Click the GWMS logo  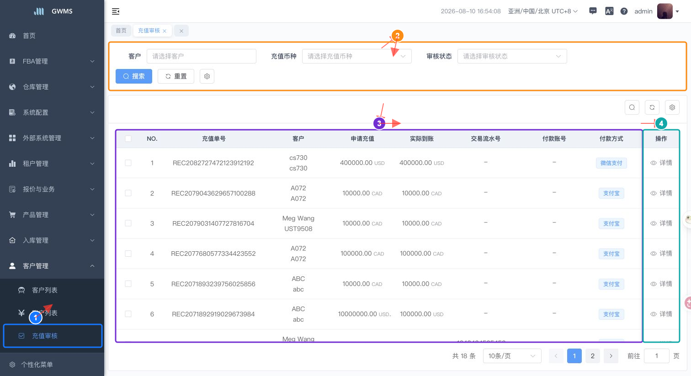[x=53, y=11]
